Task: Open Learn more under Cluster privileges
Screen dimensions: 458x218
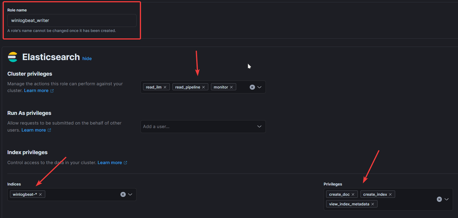Action: (36, 91)
